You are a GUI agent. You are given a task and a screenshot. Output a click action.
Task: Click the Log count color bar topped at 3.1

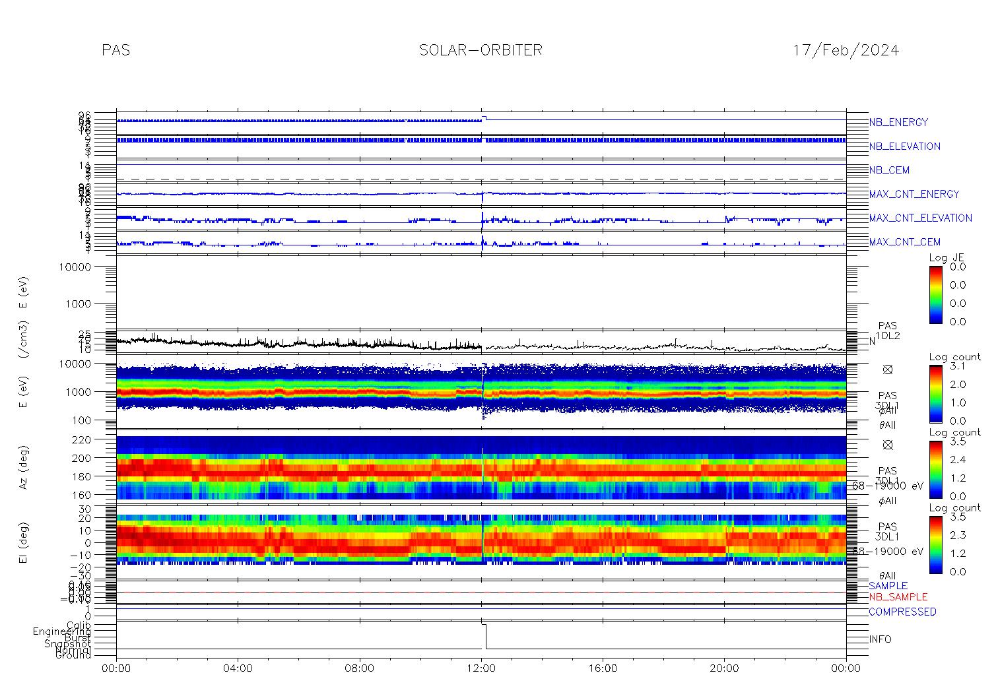936,394
